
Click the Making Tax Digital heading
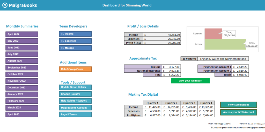[143, 94]
